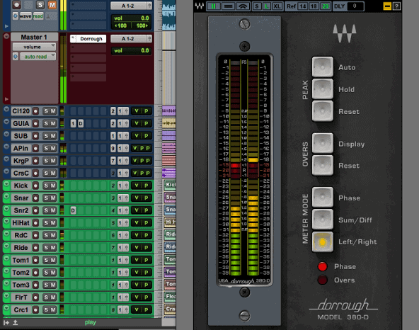Screen dimensions: 419x330
Task: Click the import arrow icon at bottom left
Action: coord(6,323)
